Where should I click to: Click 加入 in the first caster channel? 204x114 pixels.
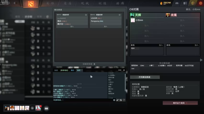tap(72, 27)
